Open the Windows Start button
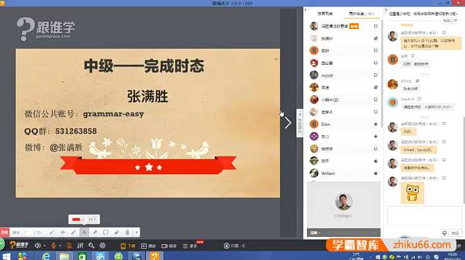The height and width of the screenshot is (260, 465). [x=6, y=256]
